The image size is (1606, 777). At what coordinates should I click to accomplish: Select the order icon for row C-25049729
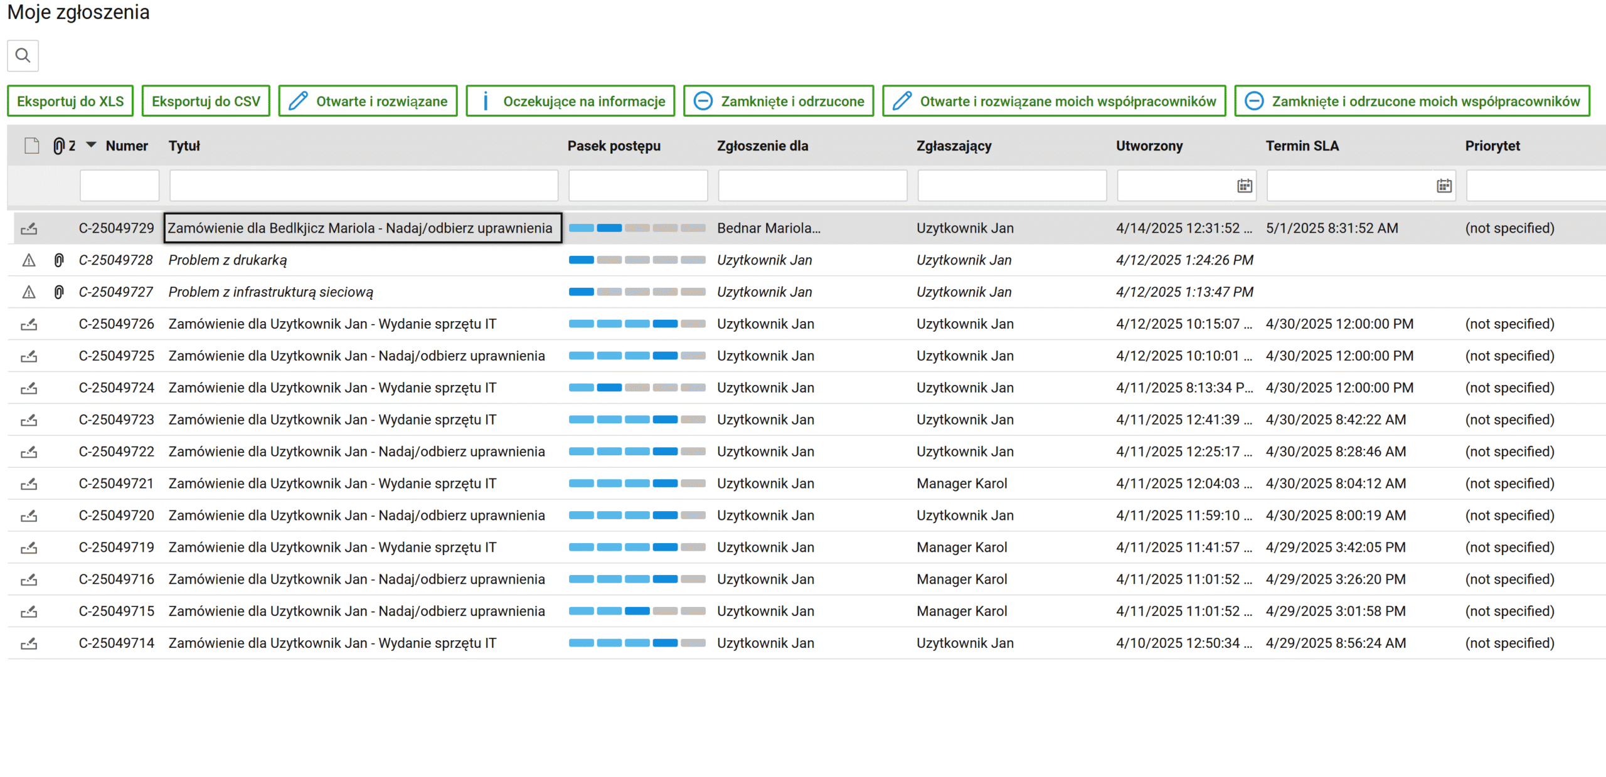(29, 228)
